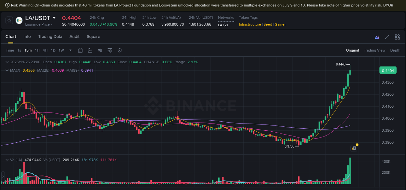Open the extra timeframe dropdown arrow
The height and width of the screenshot is (190, 406).
pos(70,50)
